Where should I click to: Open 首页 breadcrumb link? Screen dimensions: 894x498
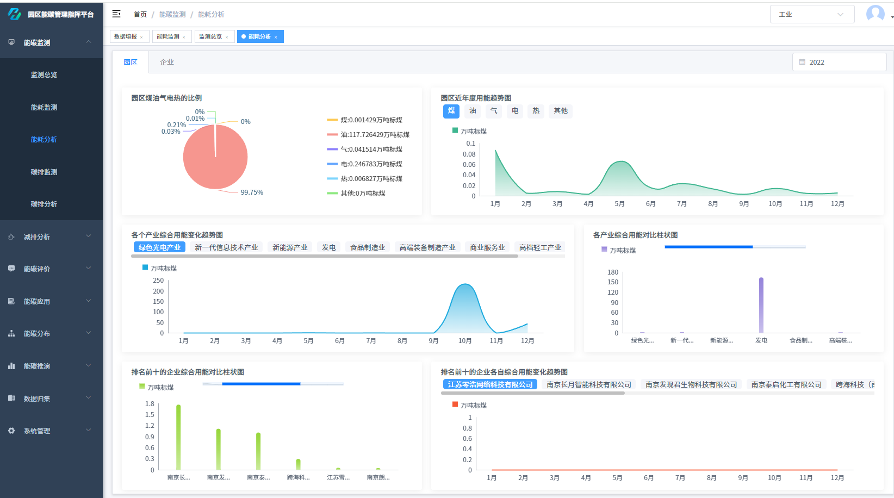point(140,14)
